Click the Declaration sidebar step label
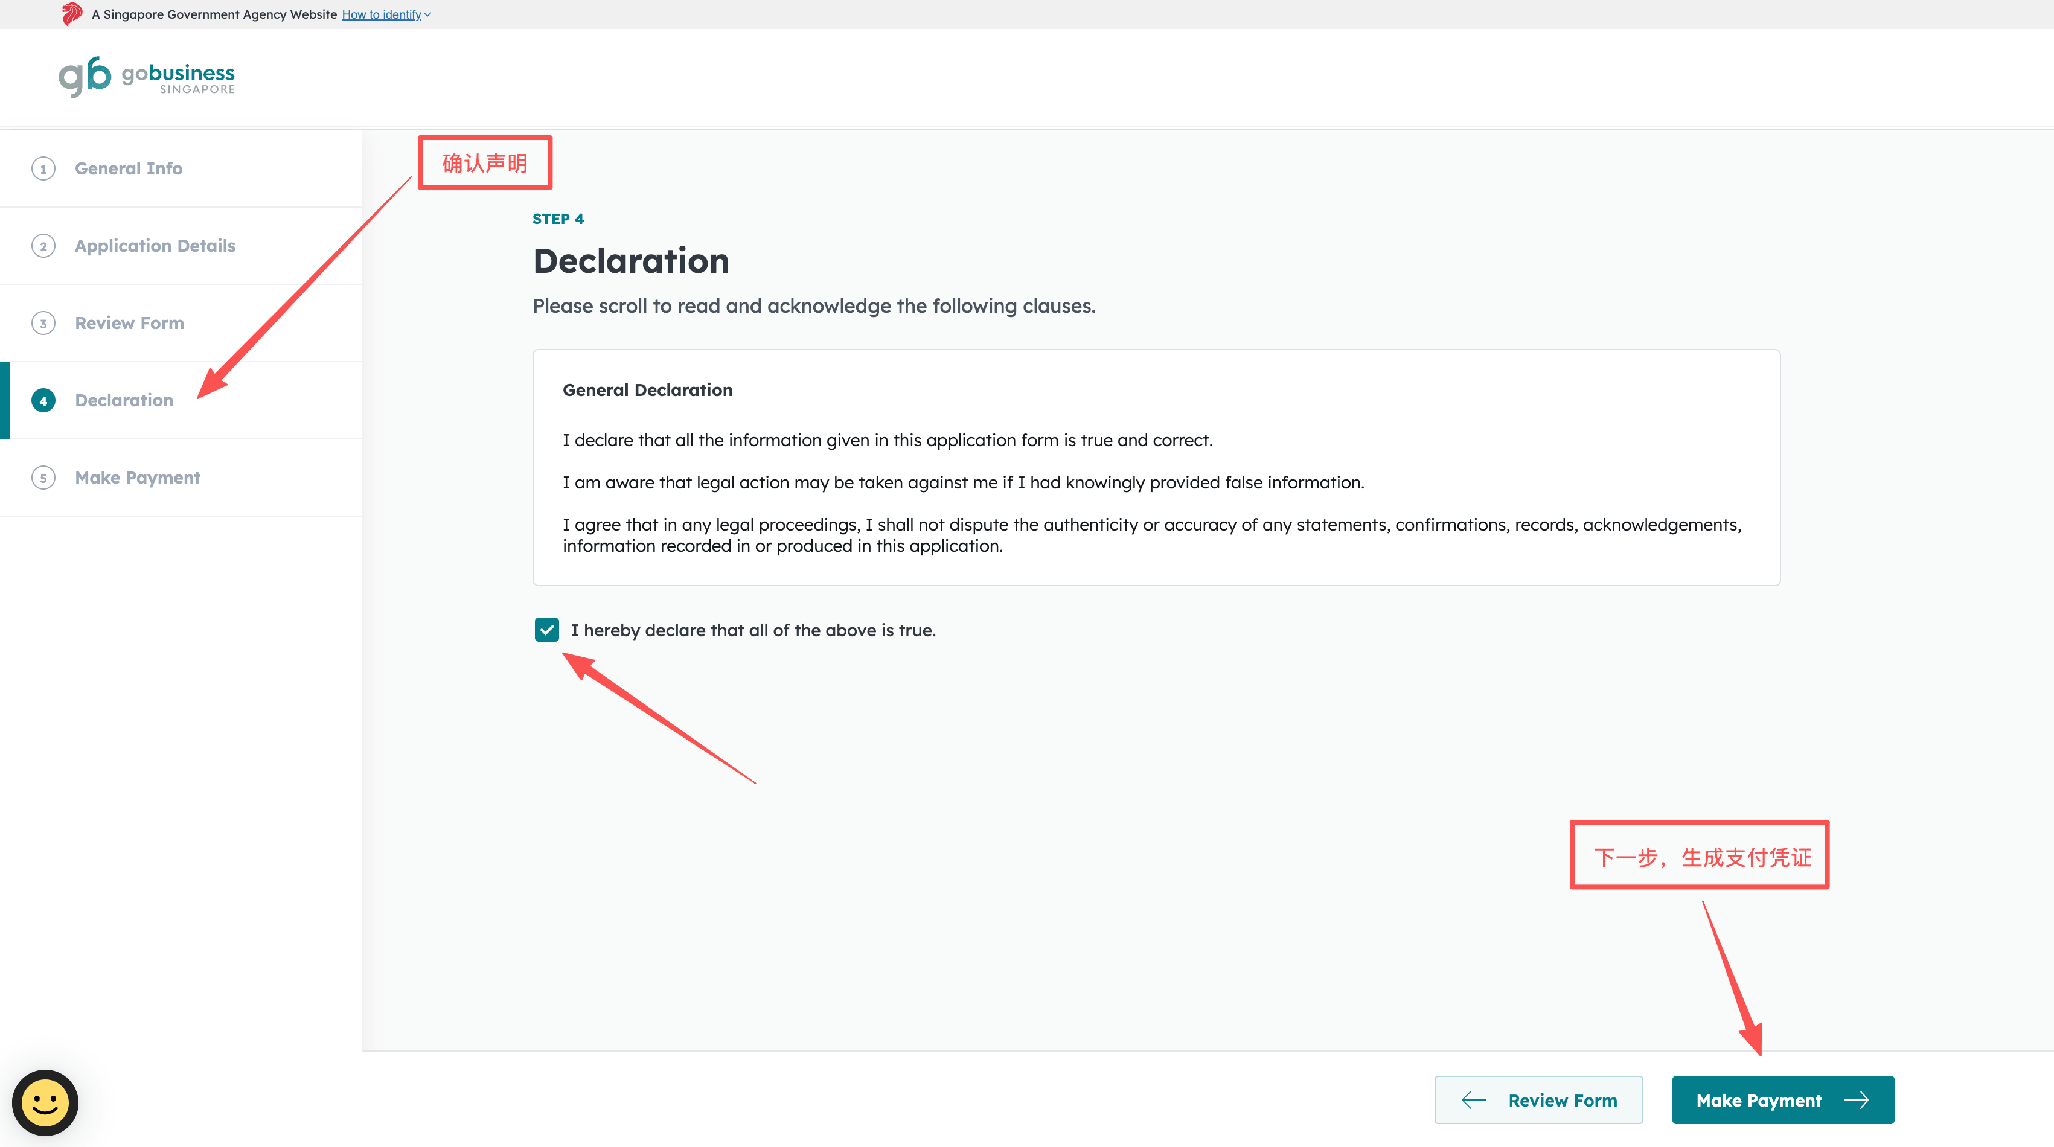The width and height of the screenshot is (2054, 1147). (x=124, y=401)
